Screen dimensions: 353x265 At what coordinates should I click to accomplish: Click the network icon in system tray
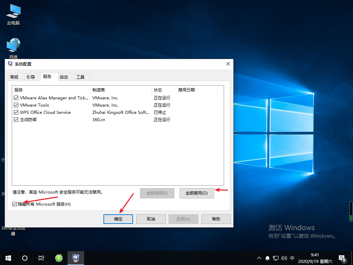[x=275, y=258]
